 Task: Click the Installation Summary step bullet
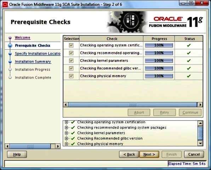tap(10, 62)
